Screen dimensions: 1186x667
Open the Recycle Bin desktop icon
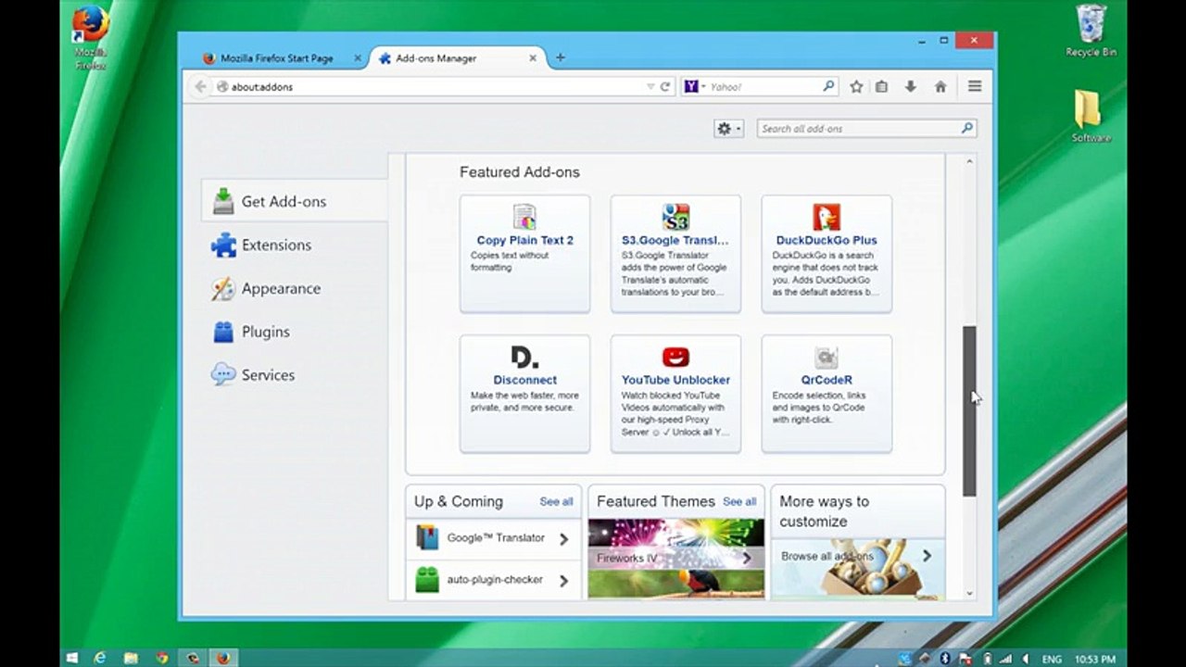point(1091,31)
